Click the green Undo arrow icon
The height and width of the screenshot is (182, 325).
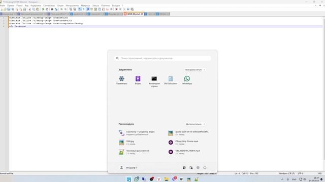pos(43,9)
